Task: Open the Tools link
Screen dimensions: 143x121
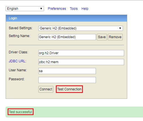Action: pos(74,9)
